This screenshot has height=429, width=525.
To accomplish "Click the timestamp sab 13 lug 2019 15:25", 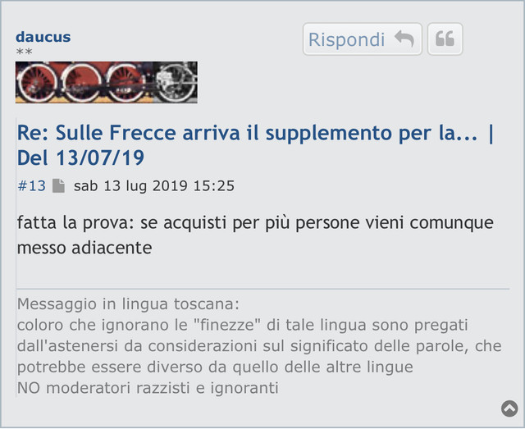I will click(x=154, y=186).
